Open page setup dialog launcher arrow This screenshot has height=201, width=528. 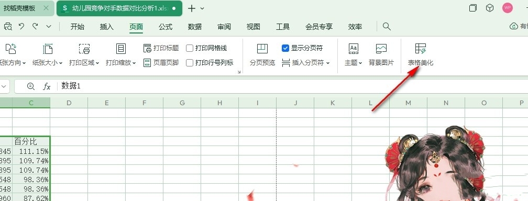[x=239, y=72]
